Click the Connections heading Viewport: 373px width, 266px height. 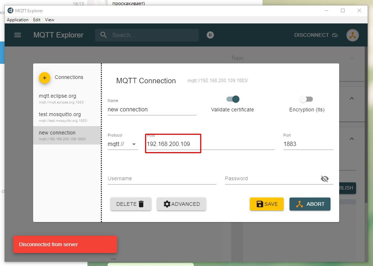coord(69,77)
